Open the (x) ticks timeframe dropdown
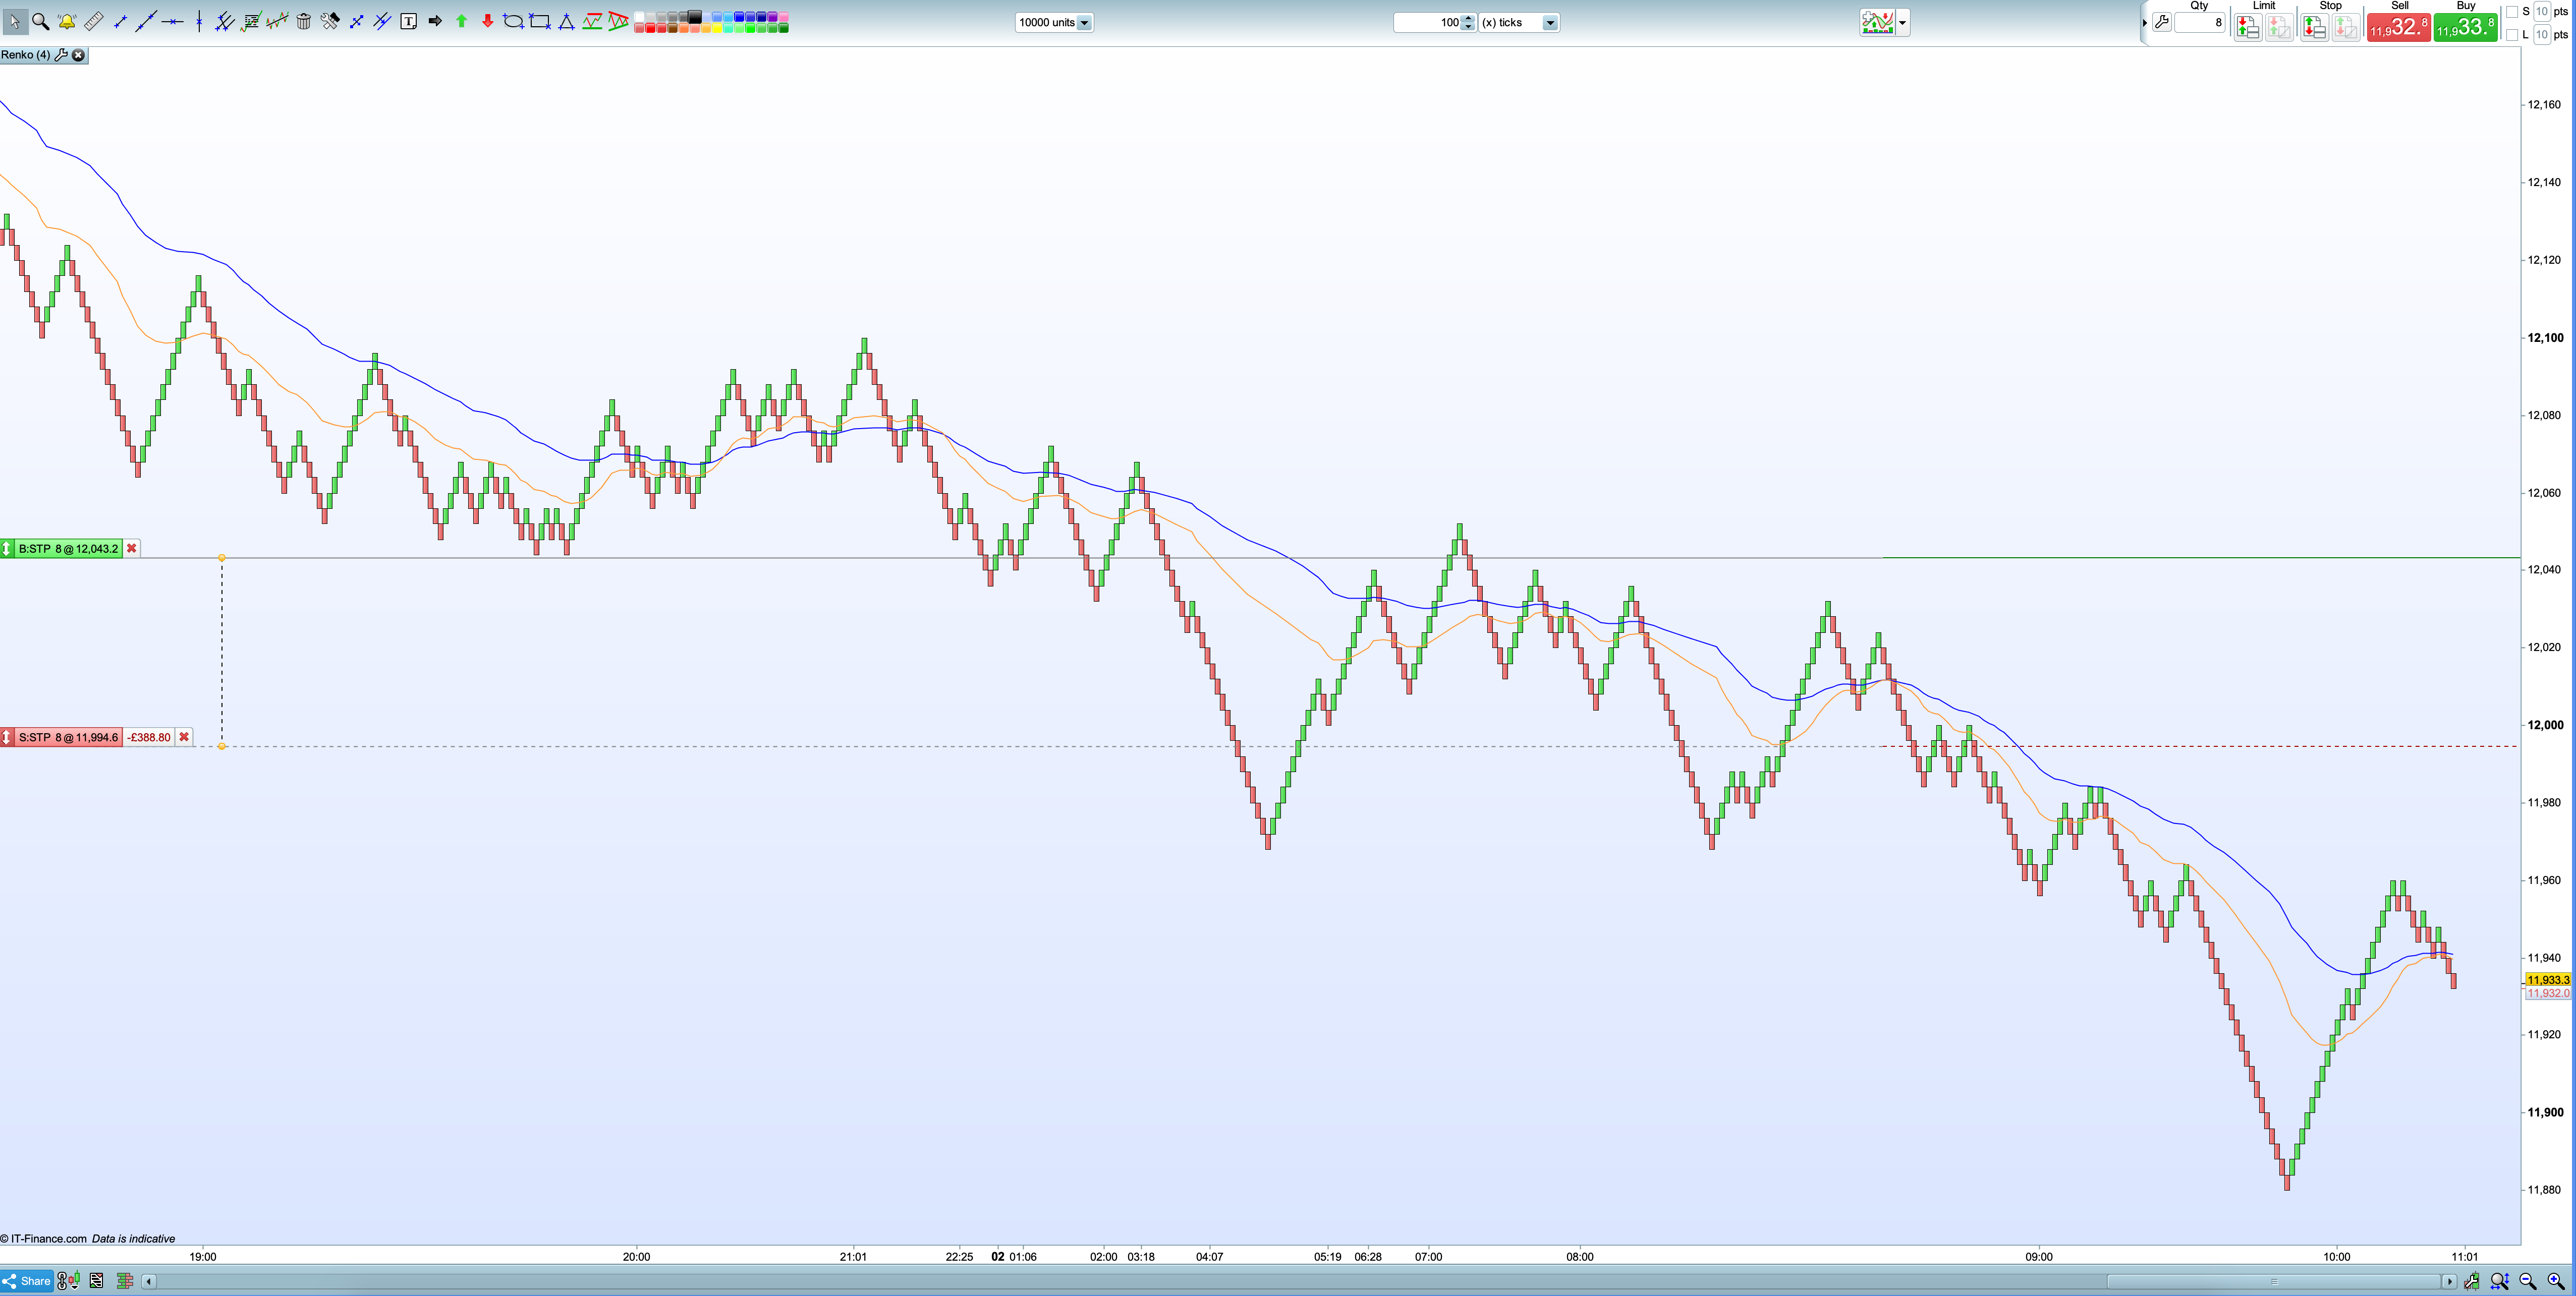The height and width of the screenshot is (1296, 2576). pos(1550,22)
